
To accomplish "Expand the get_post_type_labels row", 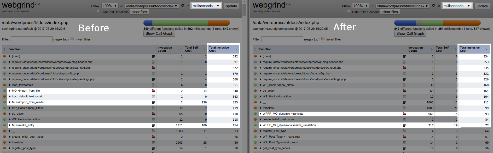I will coord(261,148).
